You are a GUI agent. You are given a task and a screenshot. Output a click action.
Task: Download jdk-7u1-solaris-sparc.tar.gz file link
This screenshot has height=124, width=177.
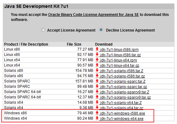coord(124,87)
